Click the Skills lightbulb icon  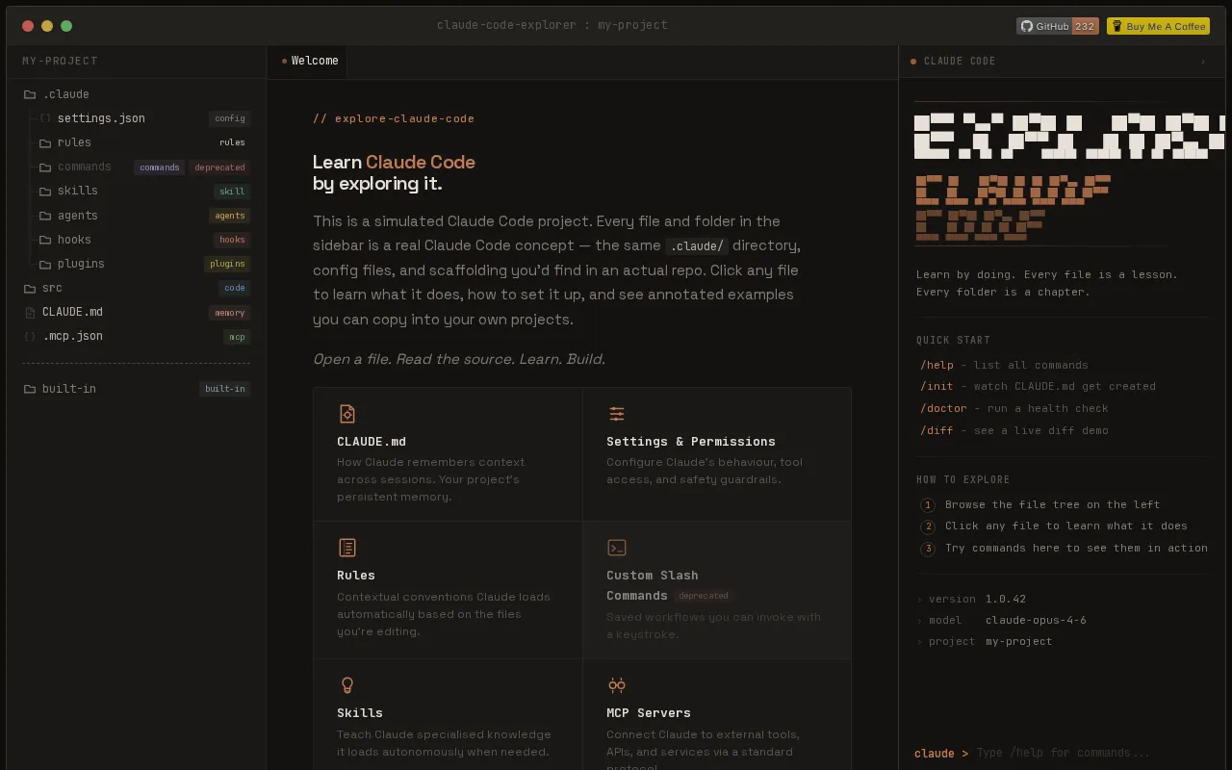click(347, 685)
